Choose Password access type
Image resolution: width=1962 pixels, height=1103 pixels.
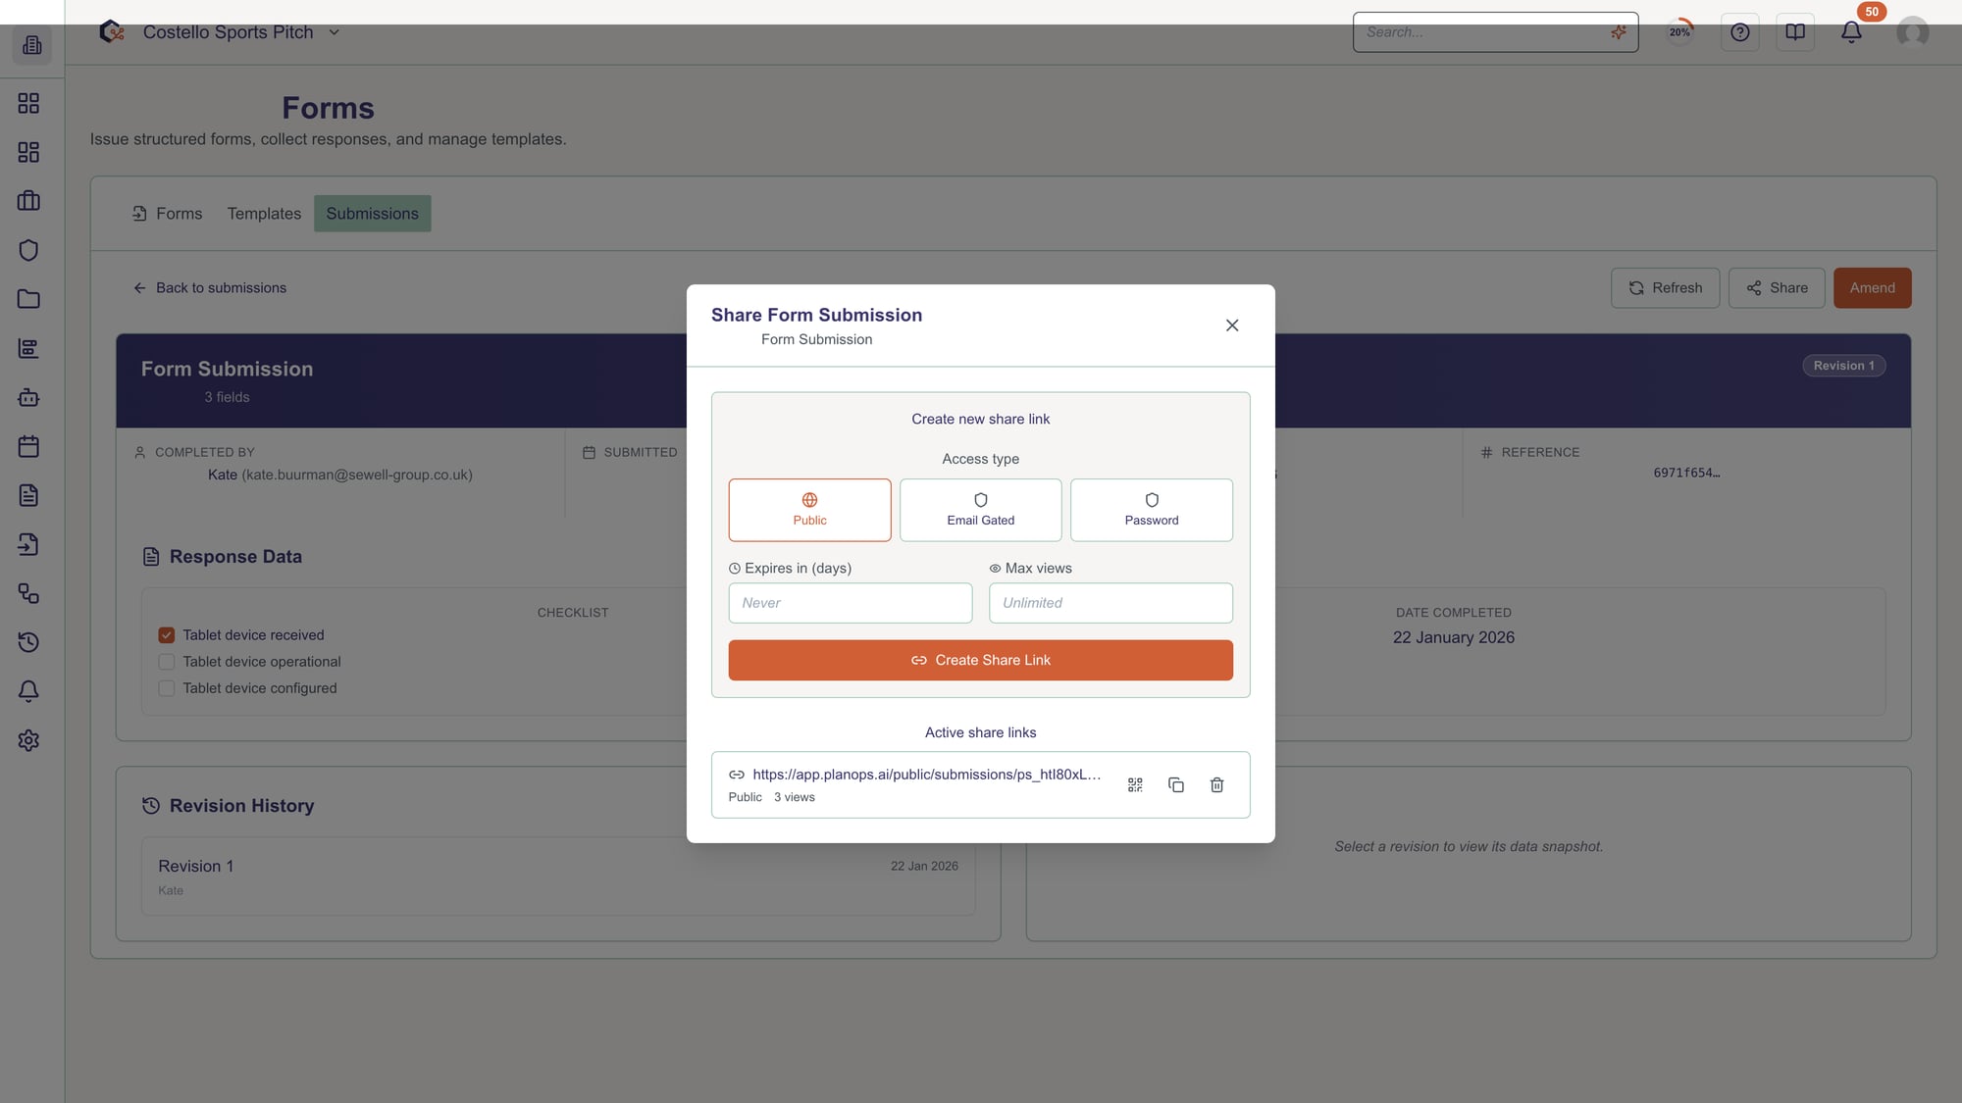[1151, 510]
